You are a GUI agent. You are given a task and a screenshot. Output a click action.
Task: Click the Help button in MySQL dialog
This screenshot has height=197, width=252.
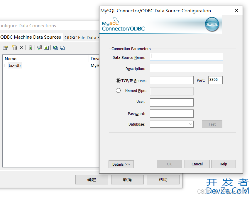coord(223,164)
